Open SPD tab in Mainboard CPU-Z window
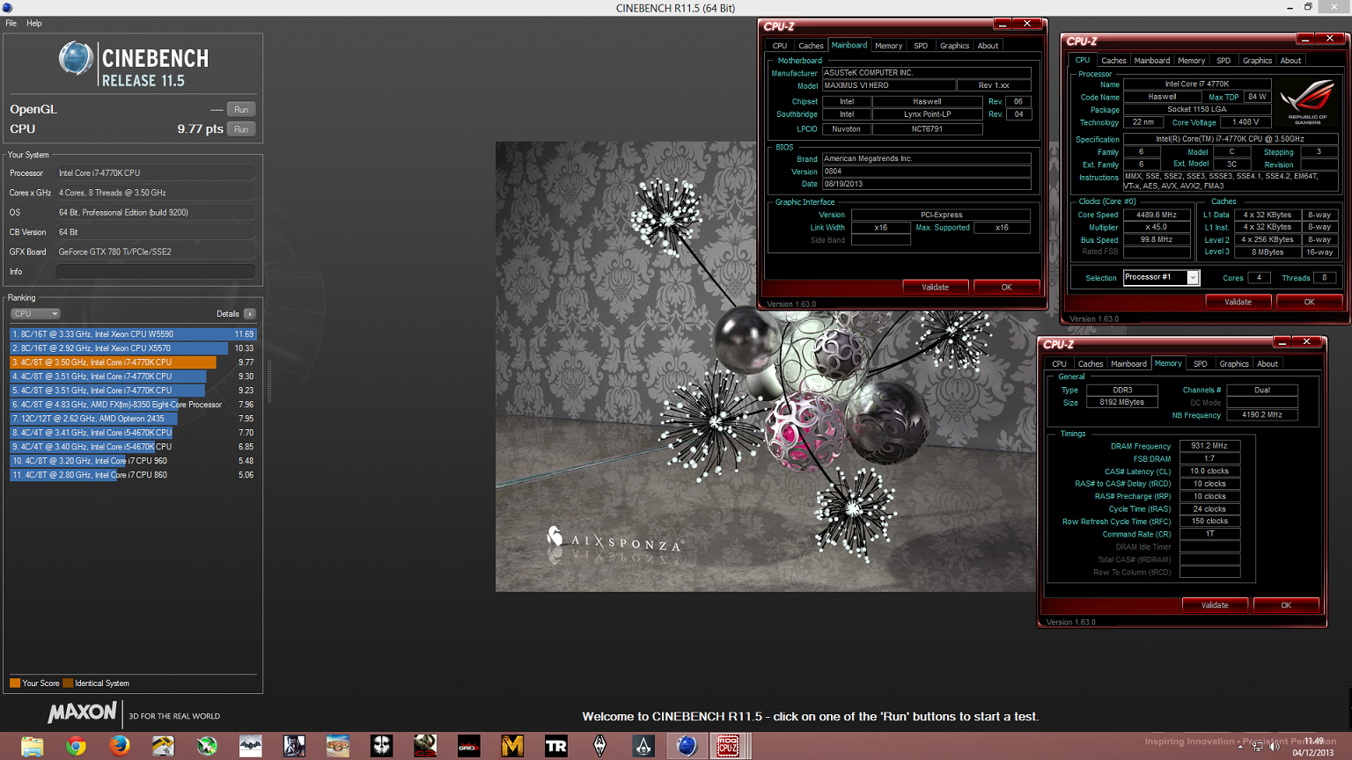The width and height of the screenshot is (1352, 760). coord(921,46)
